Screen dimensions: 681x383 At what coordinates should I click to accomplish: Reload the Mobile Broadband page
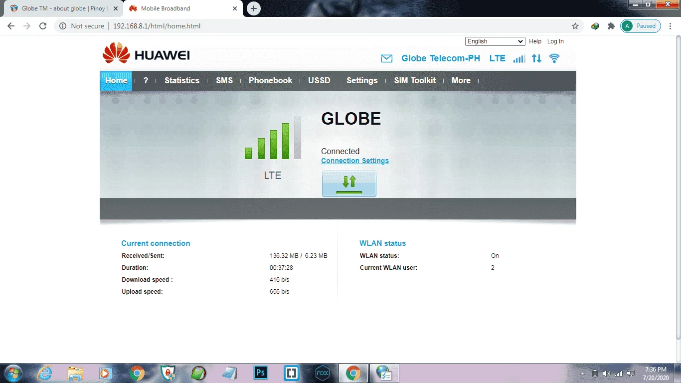click(x=43, y=26)
